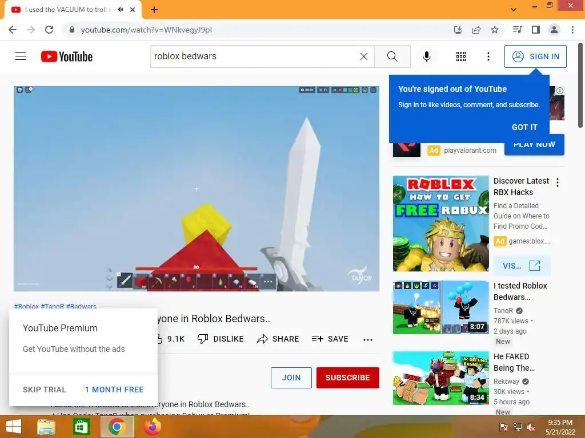Open I tested Roblox Bedwars title
The image size is (585, 438).
[520, 291]
